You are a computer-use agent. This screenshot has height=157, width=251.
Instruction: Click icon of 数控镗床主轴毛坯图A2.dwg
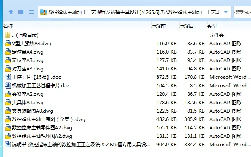pos(8,136)
